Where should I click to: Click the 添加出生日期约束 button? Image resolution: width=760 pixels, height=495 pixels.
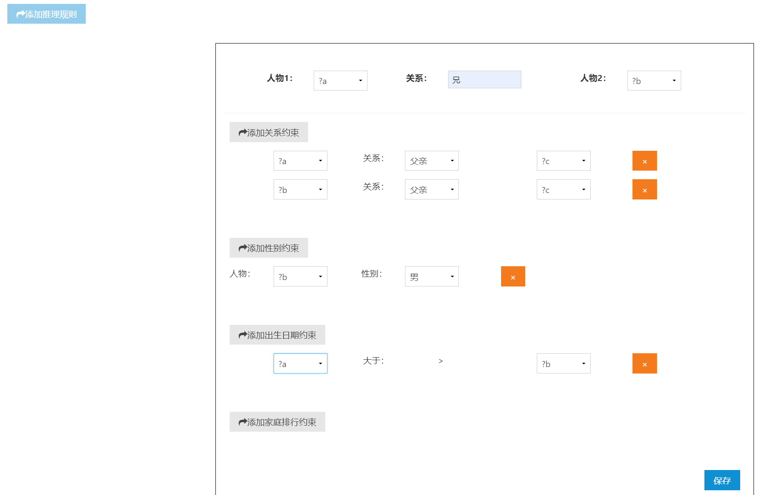coord(277,335)
